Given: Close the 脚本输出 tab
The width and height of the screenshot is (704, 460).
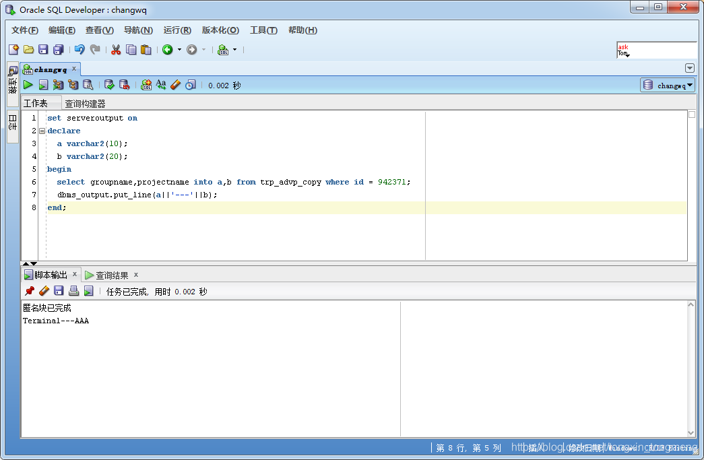Looking at the screenshot, I should (x=75, y=274).
